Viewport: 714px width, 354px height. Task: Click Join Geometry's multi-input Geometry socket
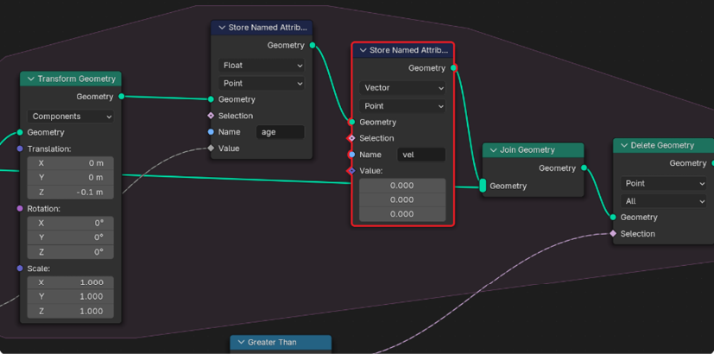pos(483,186)
